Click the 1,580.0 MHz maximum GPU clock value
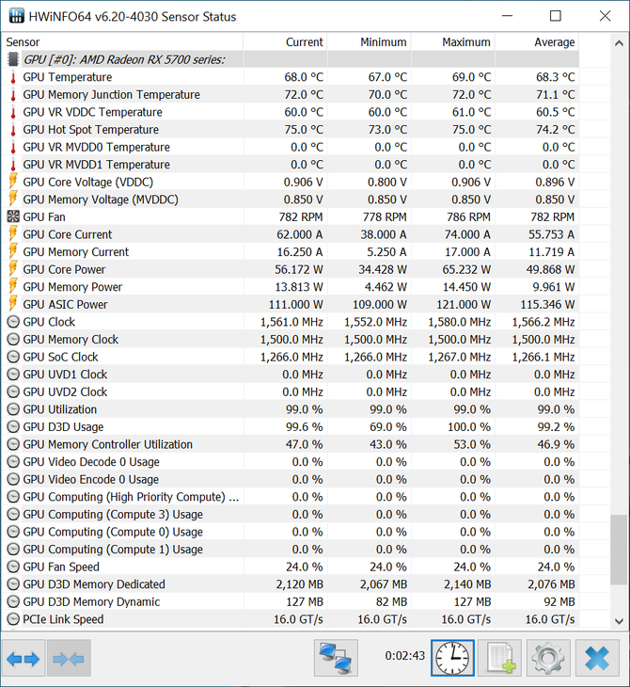The image size is (630, 687). click(x=459, y=322)
